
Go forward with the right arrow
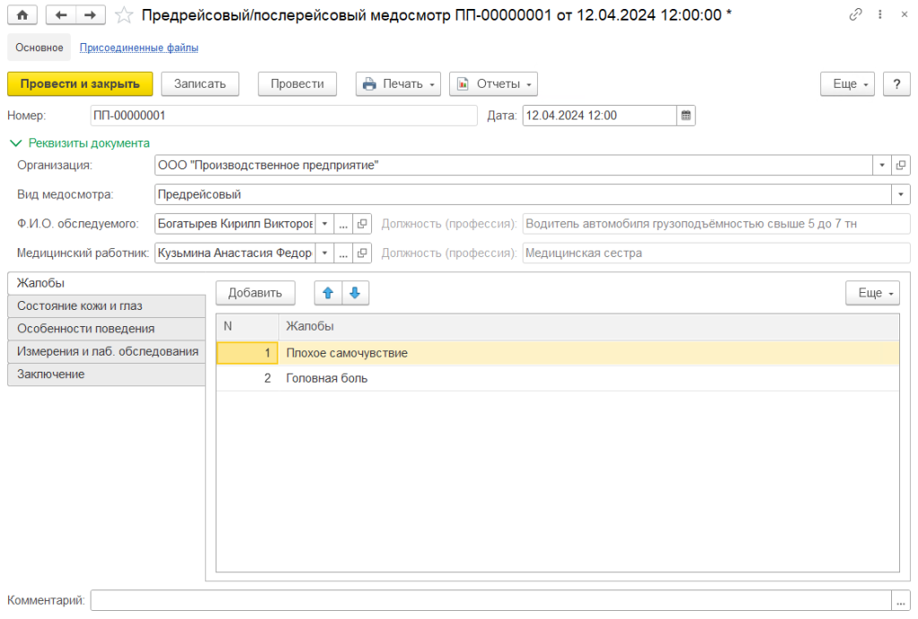(90, 15)
